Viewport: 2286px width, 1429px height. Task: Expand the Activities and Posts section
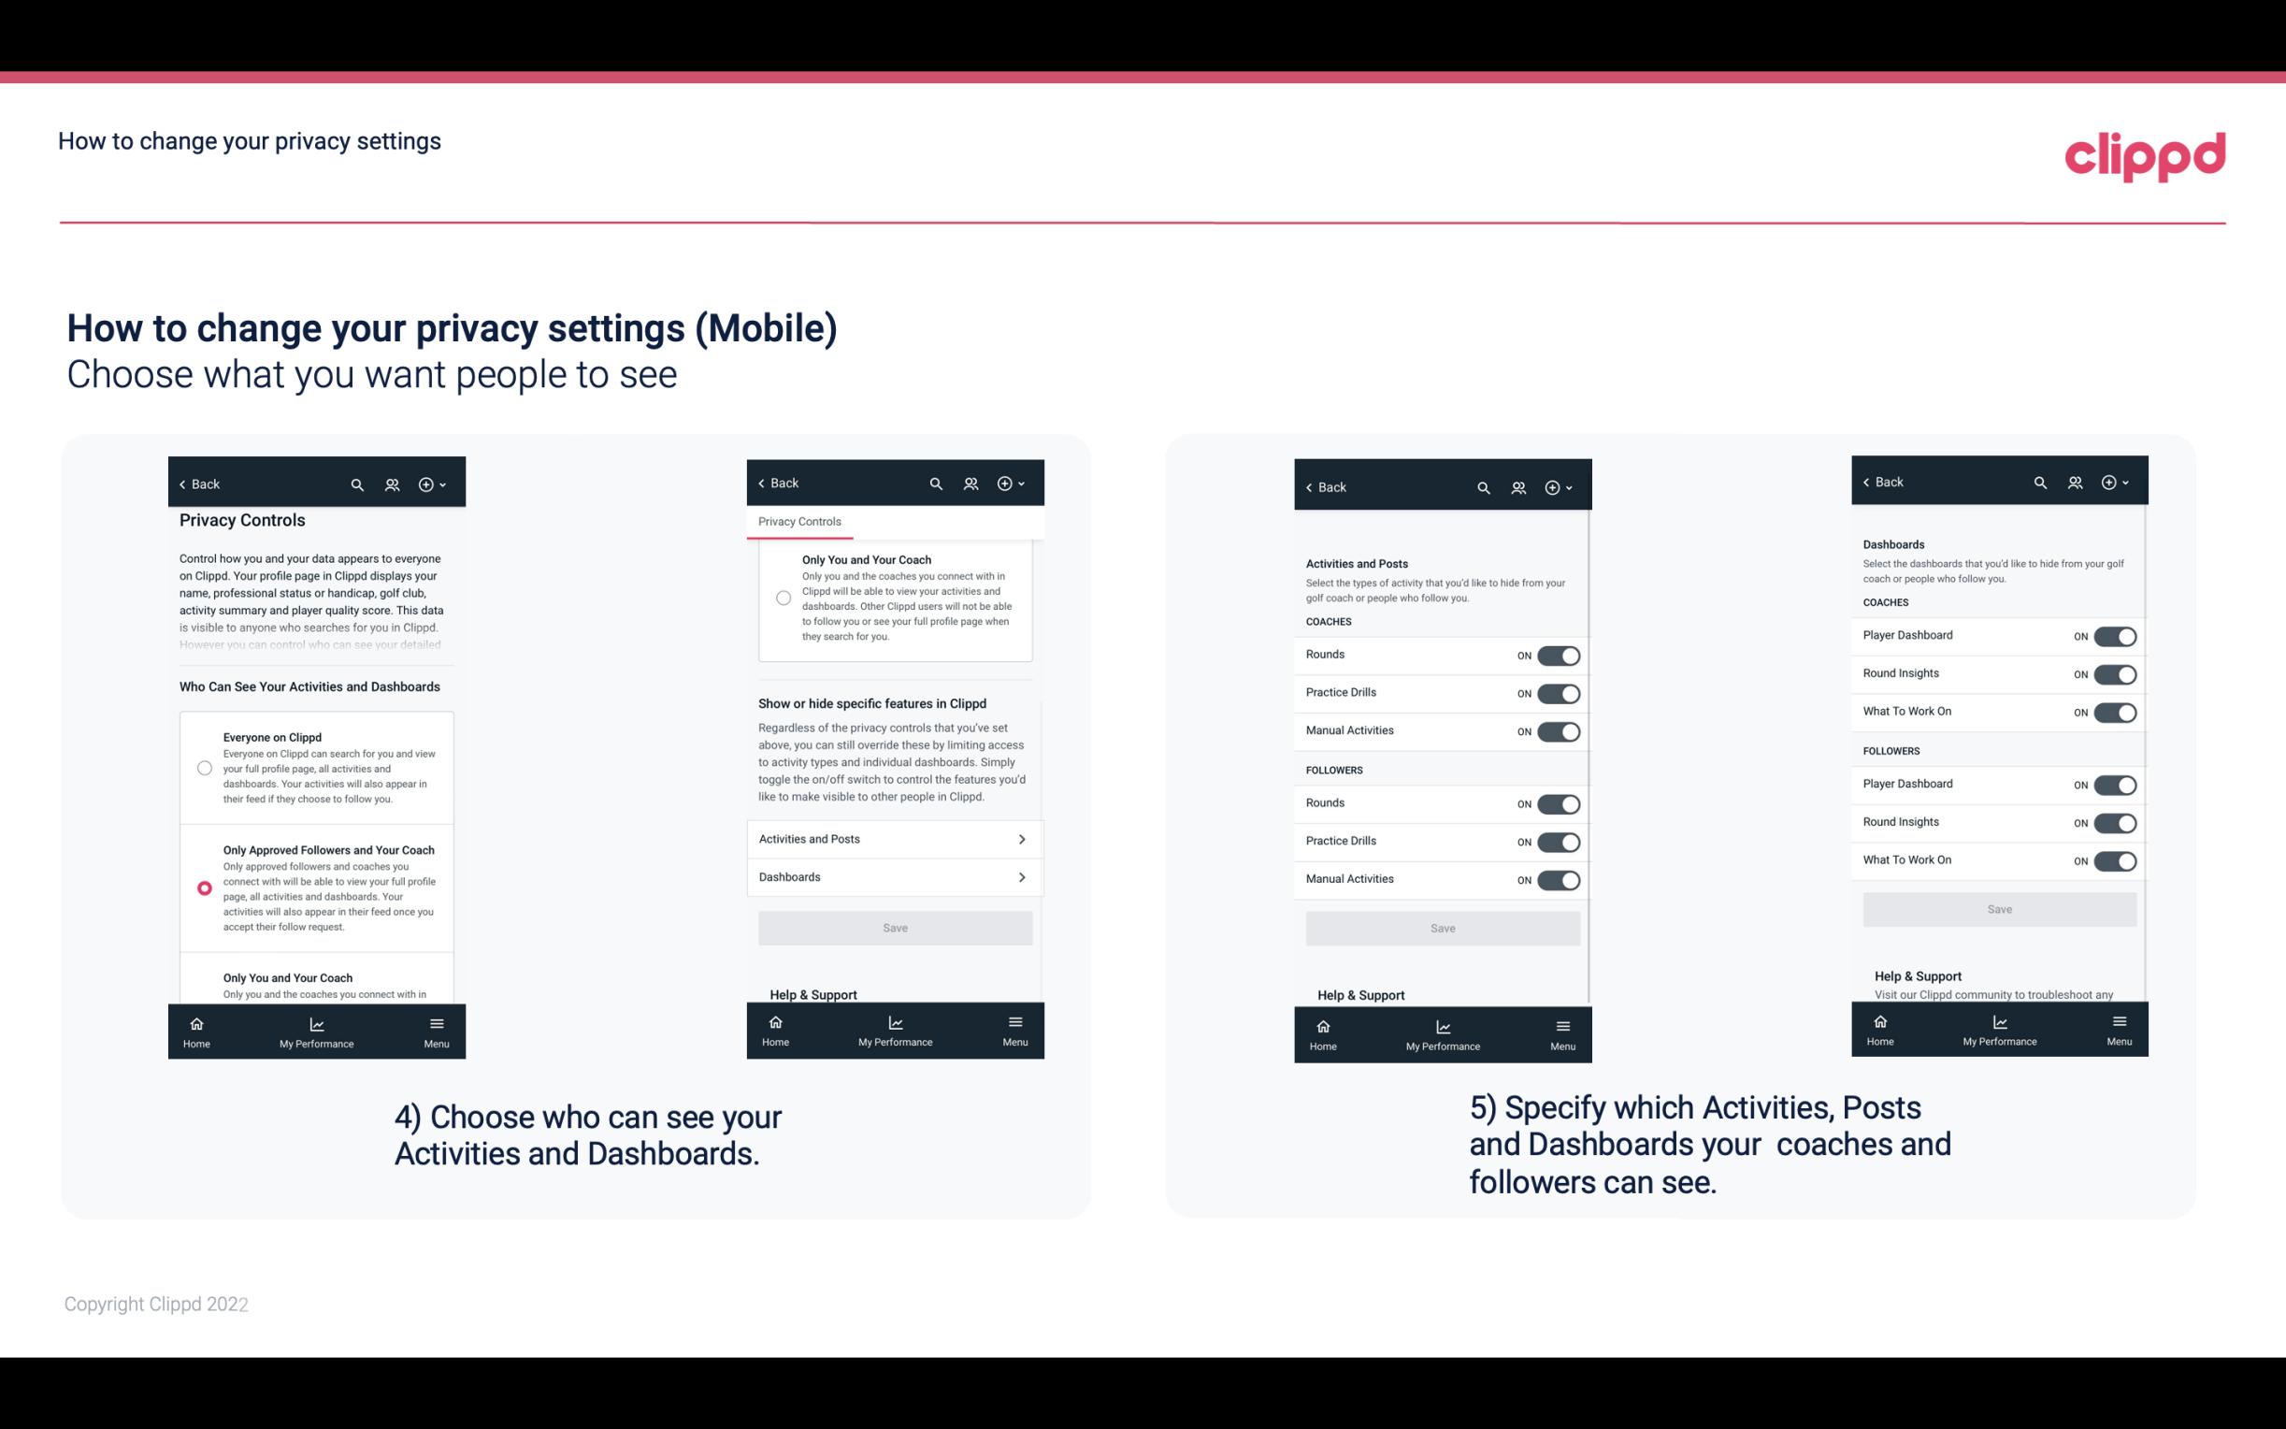pyautogui.click(x=894, y=838)
